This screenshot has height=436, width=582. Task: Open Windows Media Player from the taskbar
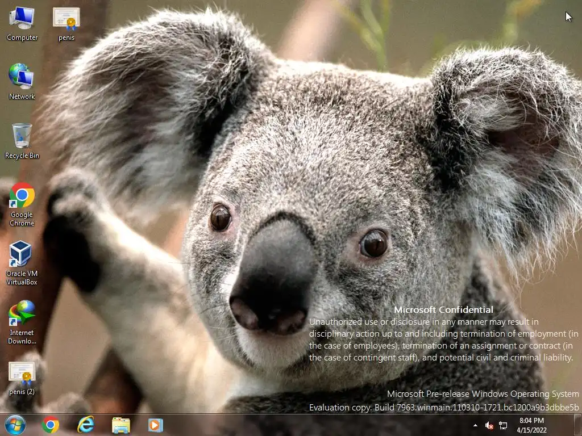click(x=156, y=425)
